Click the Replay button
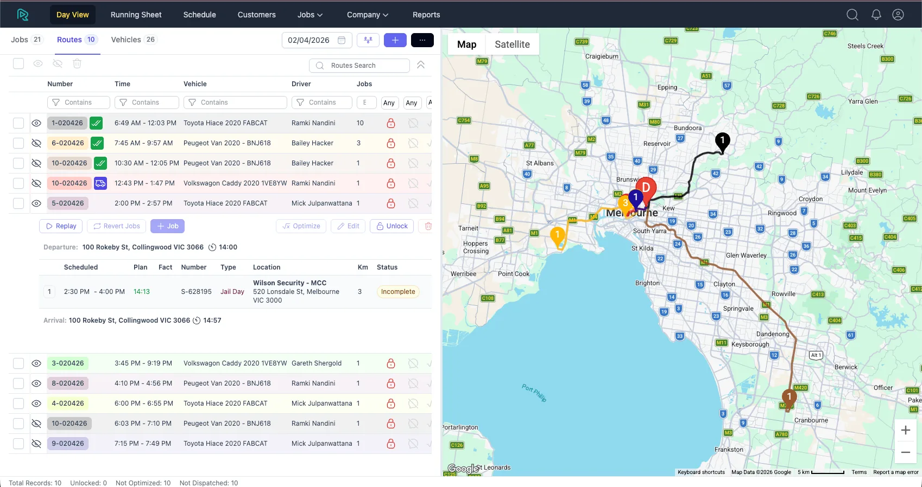 pos(61,226)
